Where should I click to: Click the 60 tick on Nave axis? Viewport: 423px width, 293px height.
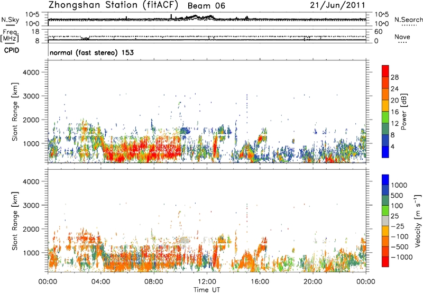(378, 32)
